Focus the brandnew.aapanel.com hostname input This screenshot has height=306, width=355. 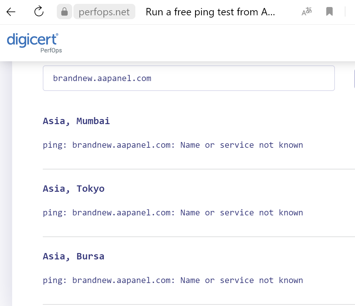coord(188,78)
